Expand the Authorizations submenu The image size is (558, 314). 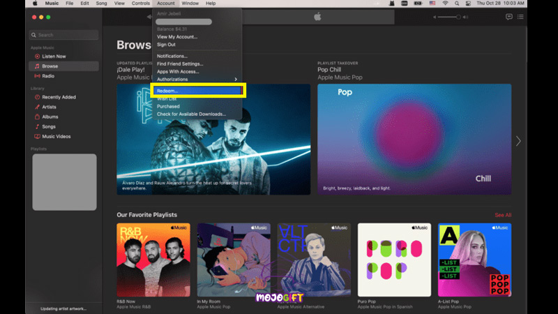[x=195, y=79]
